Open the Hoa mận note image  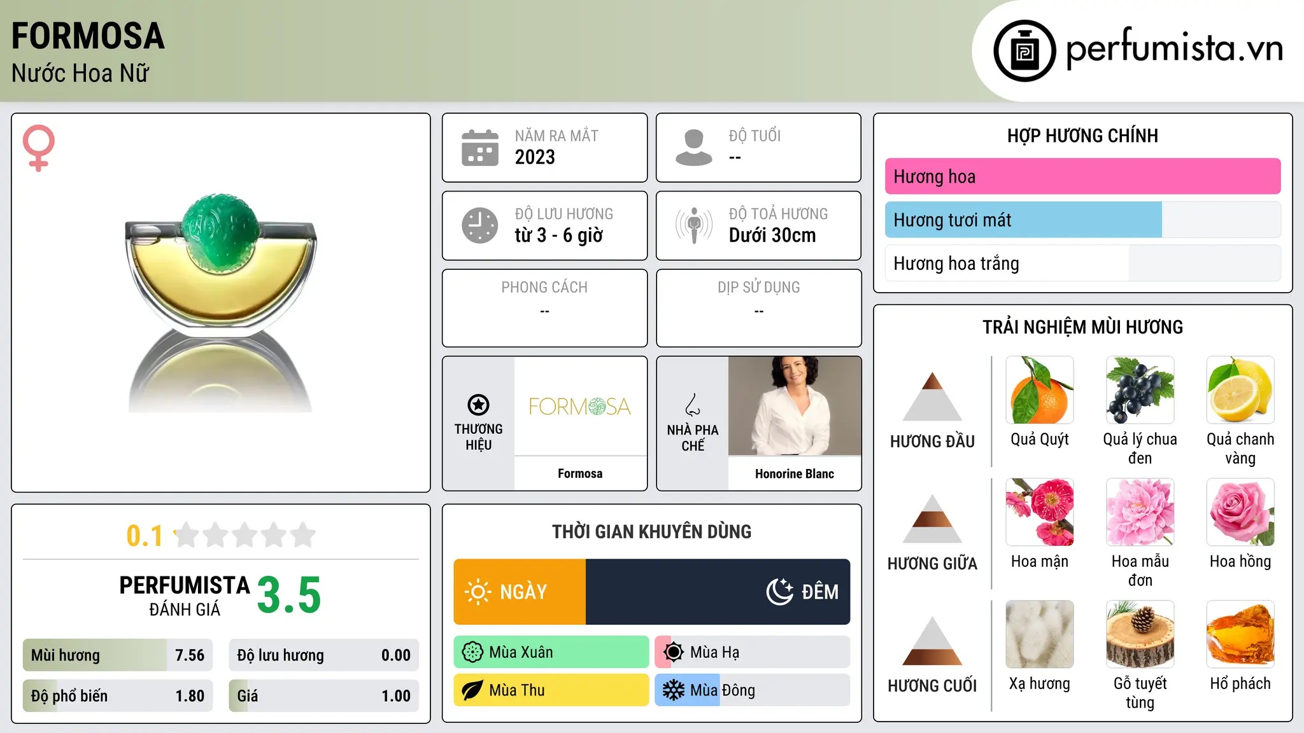pyautogui.click(x=1040, y=512)
